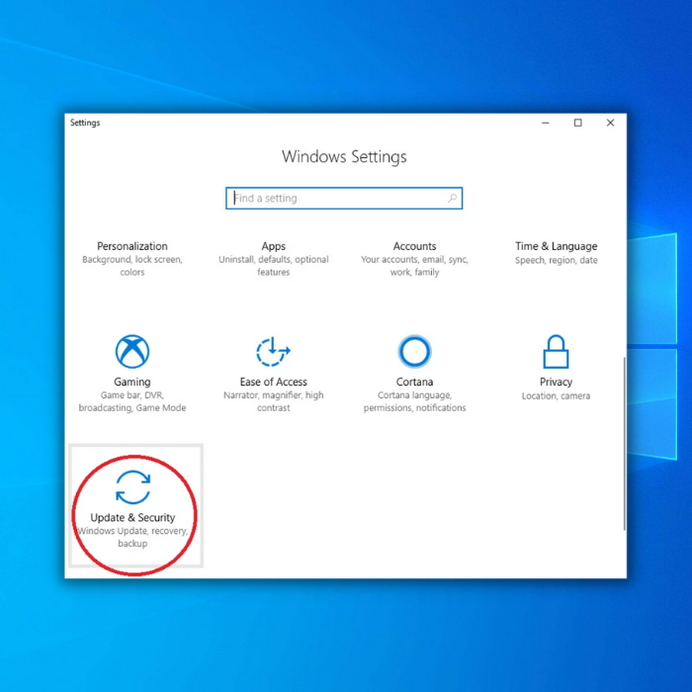Open Time & Language settings
Screen dimensions: 692x692
pos(556,246)
